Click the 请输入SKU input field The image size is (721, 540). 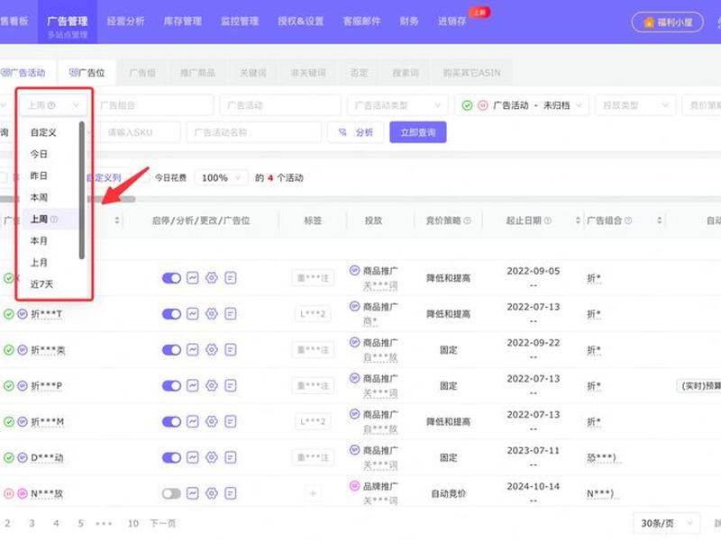[x=140, y=132]
